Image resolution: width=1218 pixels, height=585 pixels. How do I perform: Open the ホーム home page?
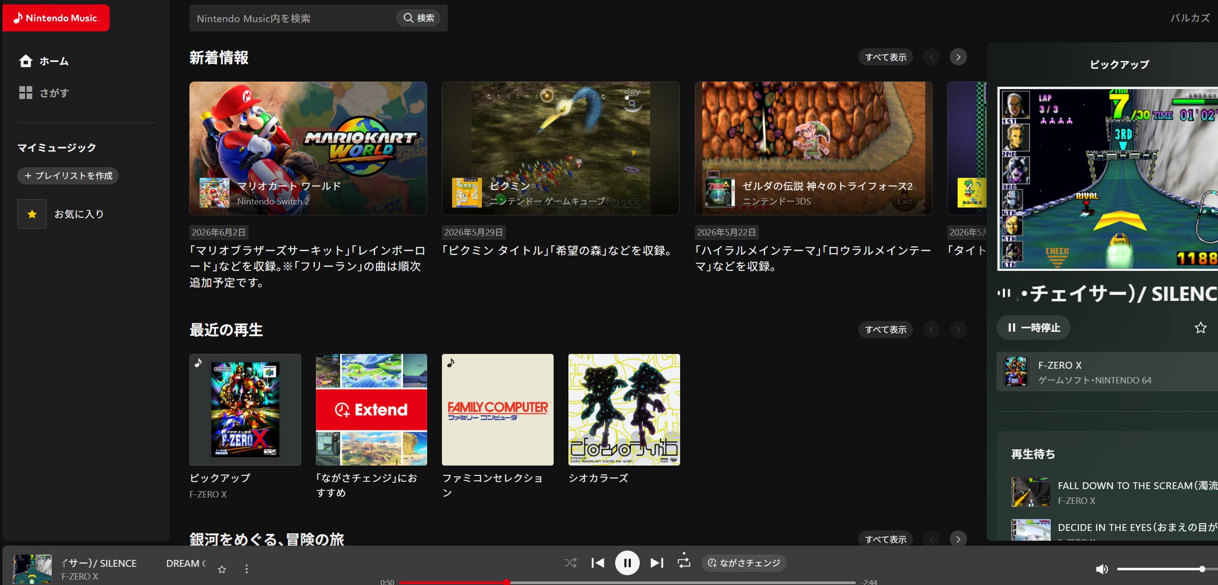[x=44, y=61]
